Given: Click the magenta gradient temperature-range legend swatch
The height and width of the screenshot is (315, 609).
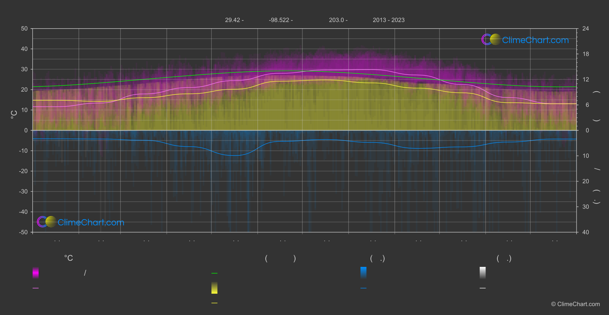Looking at the screenshot, I should coord(36,273).
